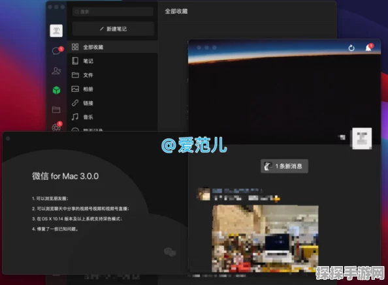Open the pixelated photo in Moments post

(265, 238)
